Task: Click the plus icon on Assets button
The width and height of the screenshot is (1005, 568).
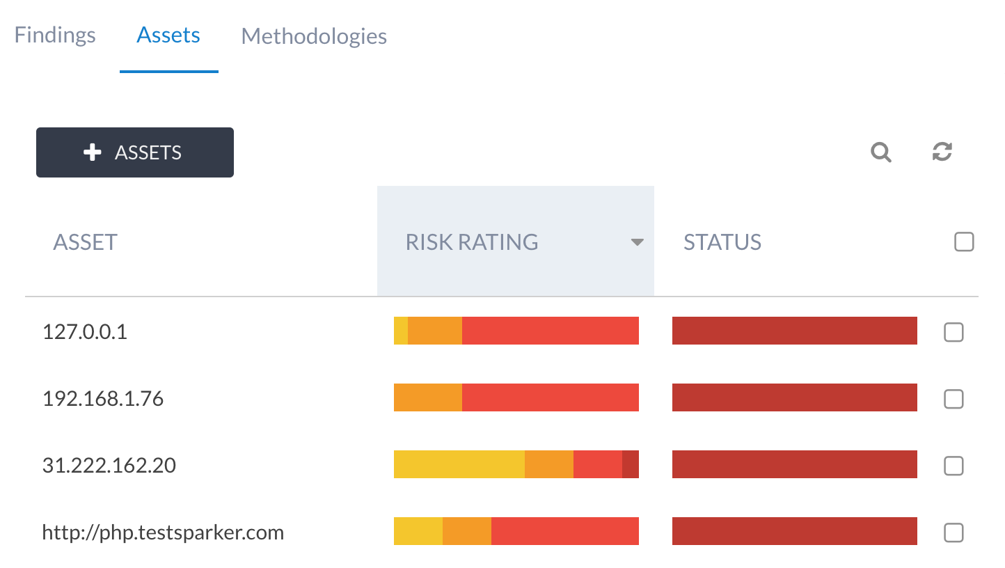Action: (93, 152)
